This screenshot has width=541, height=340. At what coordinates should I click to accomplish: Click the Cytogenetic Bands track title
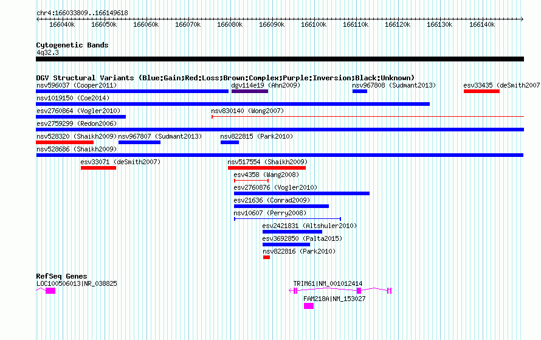pyautogui.click(x=72, y=45)
